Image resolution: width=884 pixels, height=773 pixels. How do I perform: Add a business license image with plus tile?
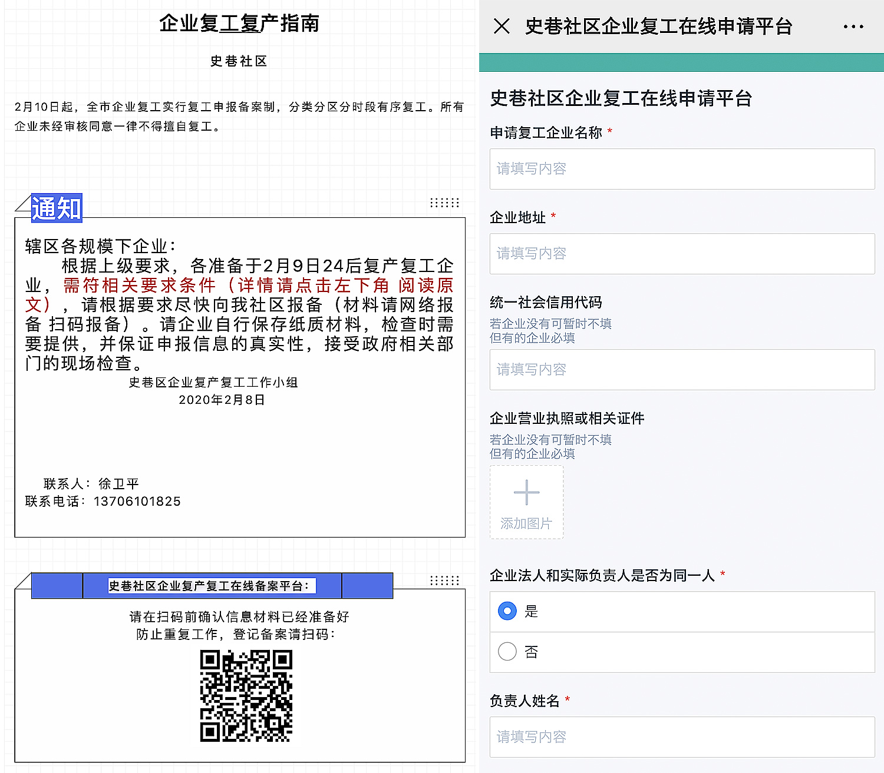pyautogui.click(x=526, y=502)
